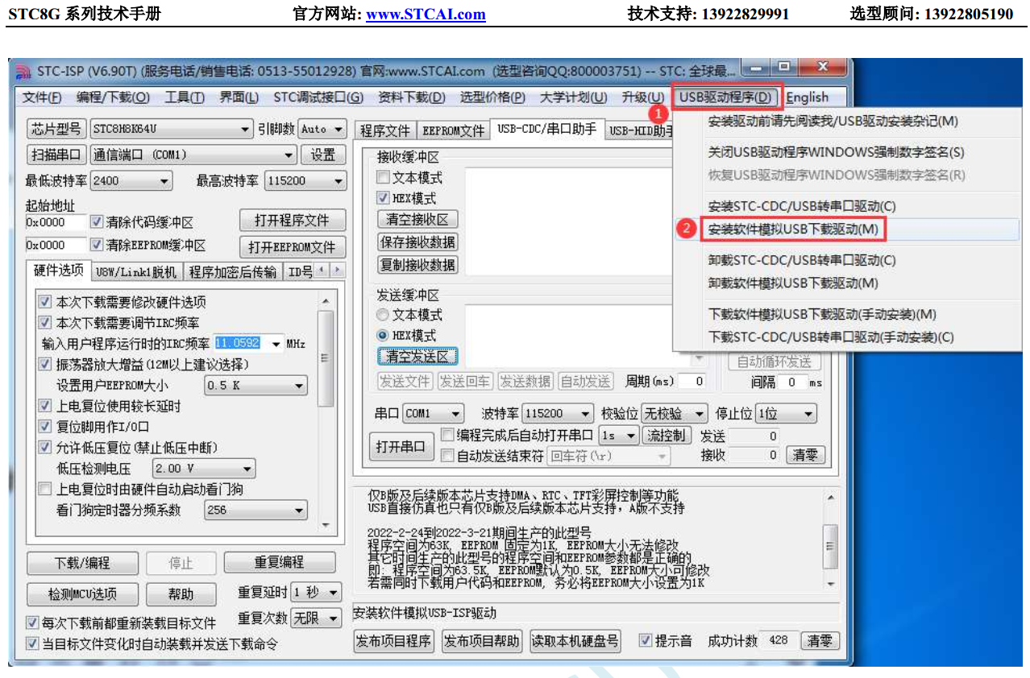Select 关闭USB驱动程序WINDOWS强制数字签名(S) entry
Screen dimensions: 1030x678
tap(836, 152)
